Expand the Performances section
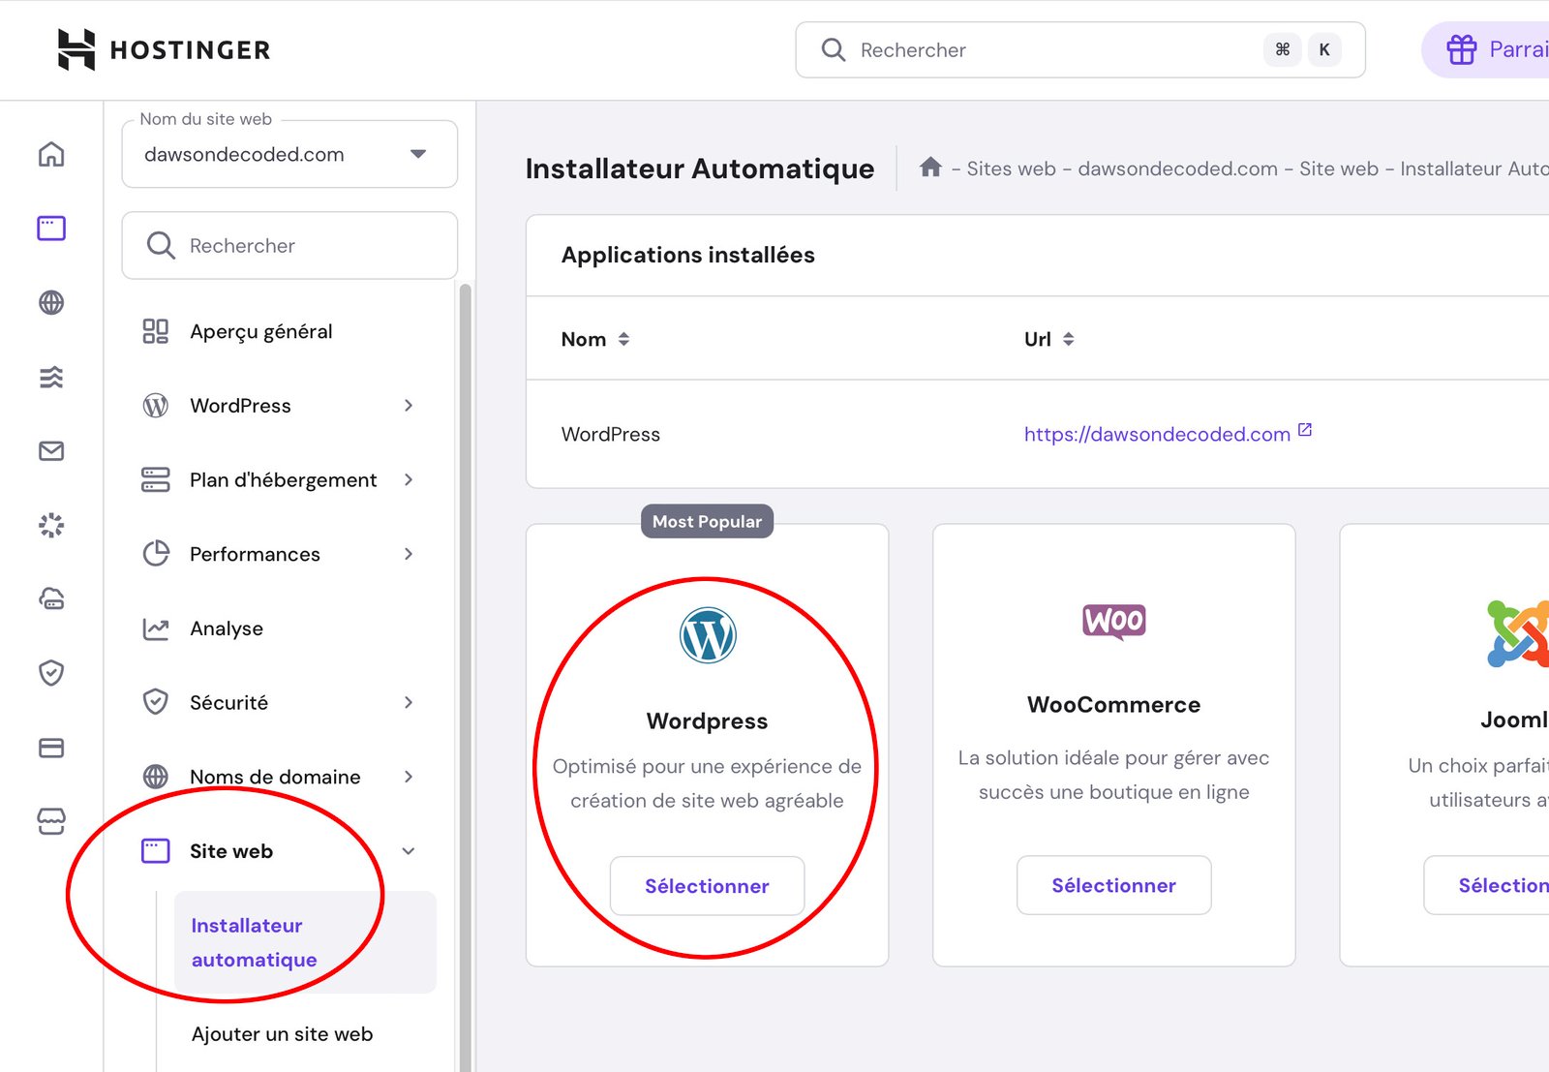Image resolution: width=1549 pixels, height=1072 pixels. pos(409,554)
